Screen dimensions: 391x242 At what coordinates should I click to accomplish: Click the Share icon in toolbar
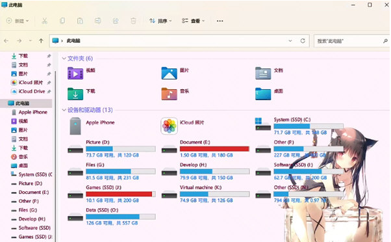pos(116,21)
